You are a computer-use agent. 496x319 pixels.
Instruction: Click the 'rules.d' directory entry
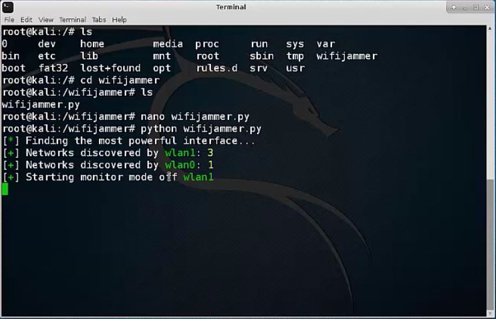click(x=217, y=68)
